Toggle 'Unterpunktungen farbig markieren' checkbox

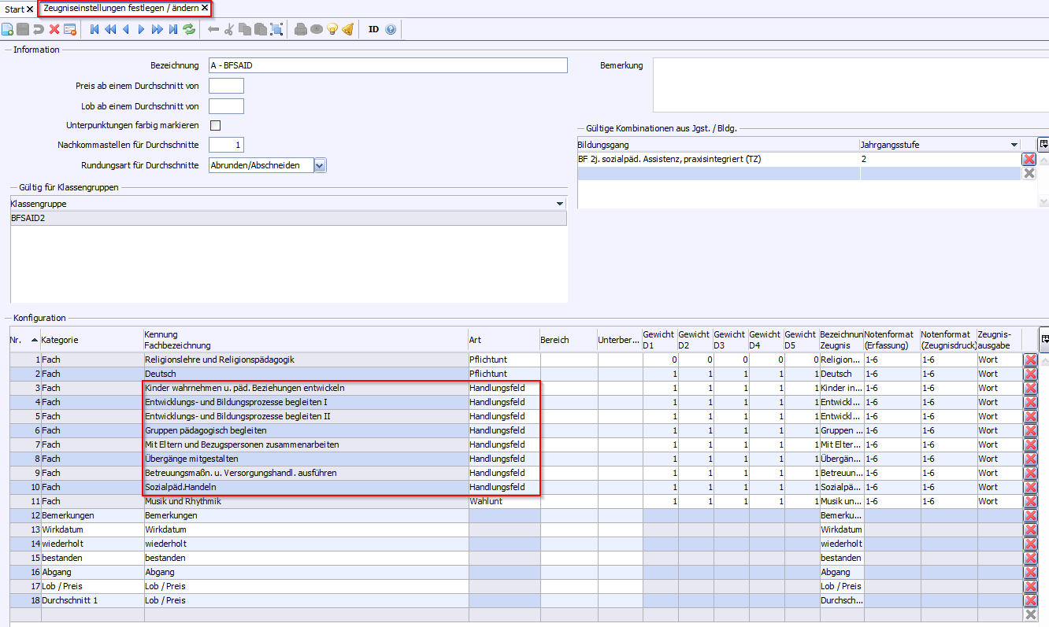pos(215,125)
